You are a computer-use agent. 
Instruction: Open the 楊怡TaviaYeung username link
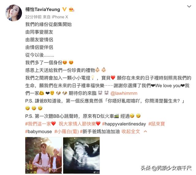(43, 10)
